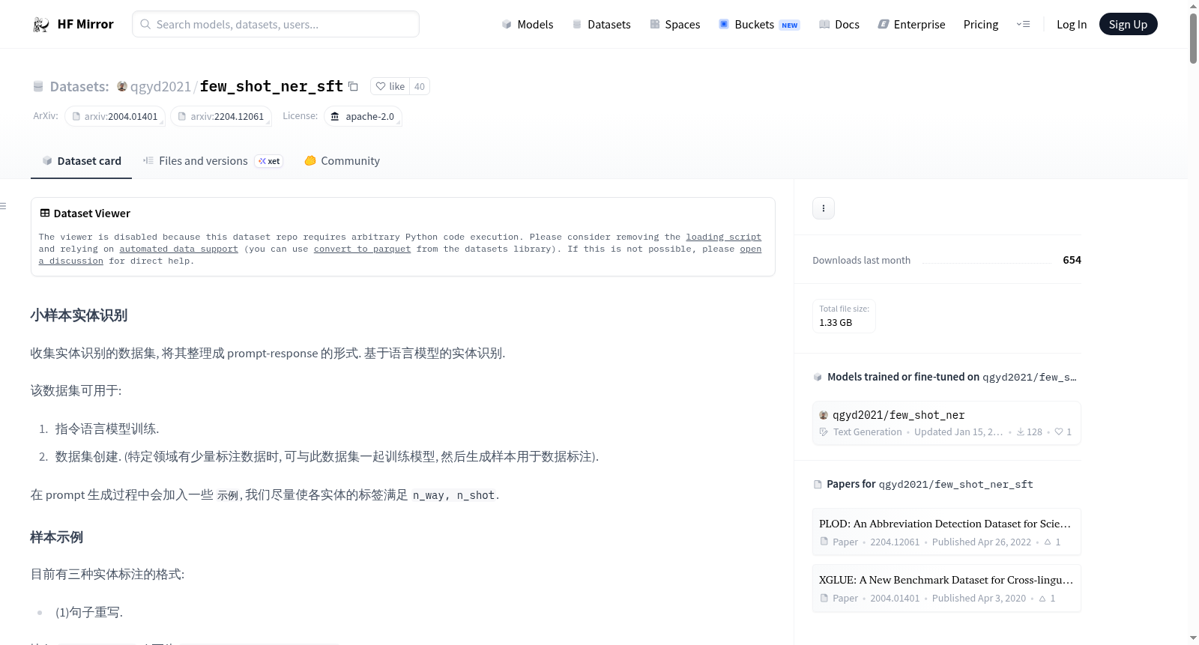Open the few_shot_ner_sft dataset title link
Screen dimensions: 1199x645
tap(271, 86)
